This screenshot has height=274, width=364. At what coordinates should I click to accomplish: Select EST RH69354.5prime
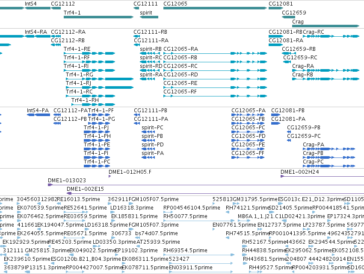(185, 251)
